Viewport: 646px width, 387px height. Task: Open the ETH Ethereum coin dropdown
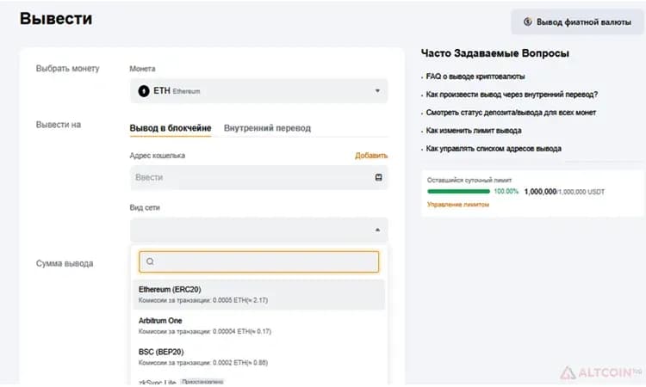click(258, 91)
